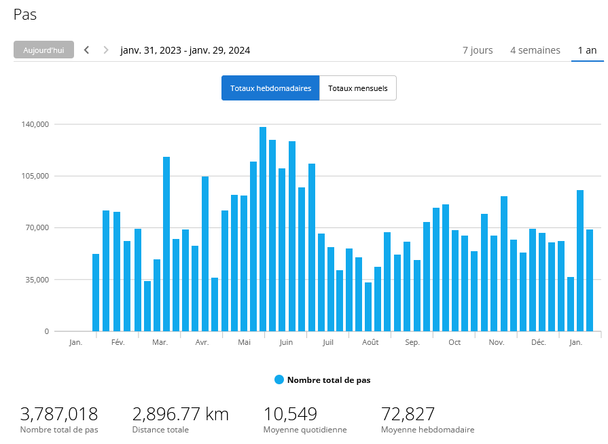
Task: Click the 72,827 weekly average value
Action: 408,414
